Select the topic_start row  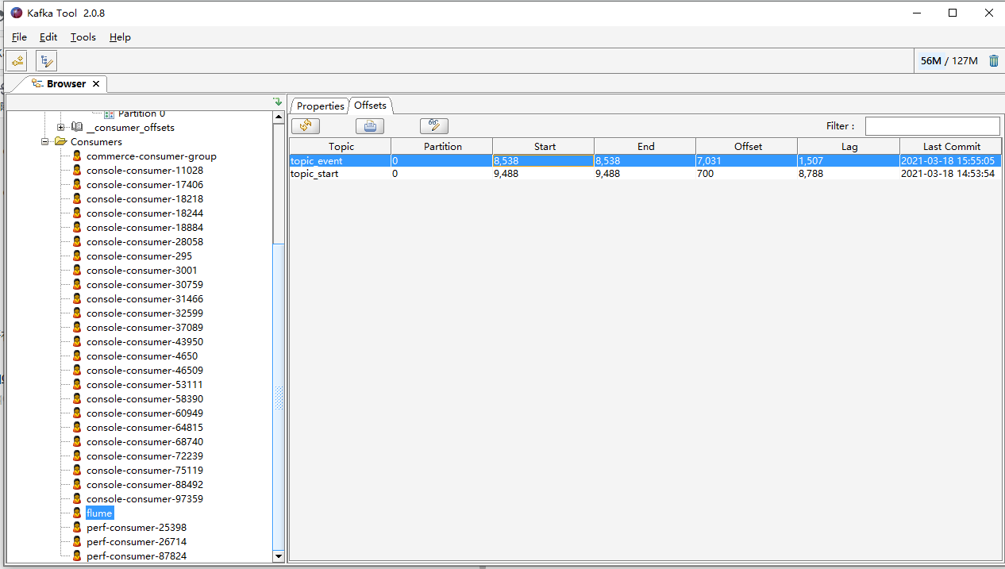click(645, 174)
